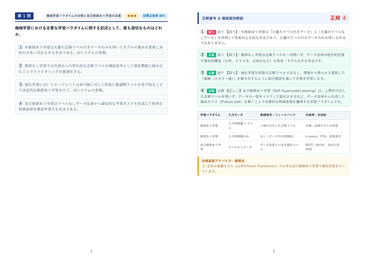This screenshot has width=365, height=259.
Task: Click the cell k-means、PCA、密度推定
Action: [323, 136]
